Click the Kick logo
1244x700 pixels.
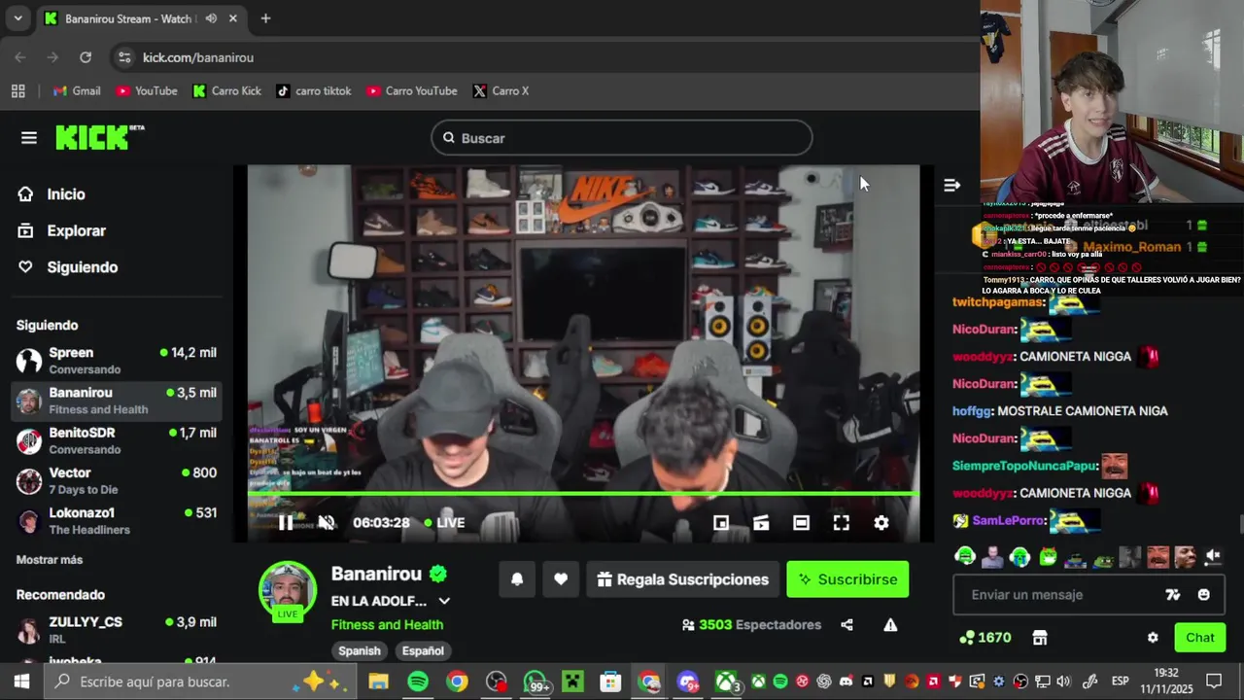click(99, 137)
